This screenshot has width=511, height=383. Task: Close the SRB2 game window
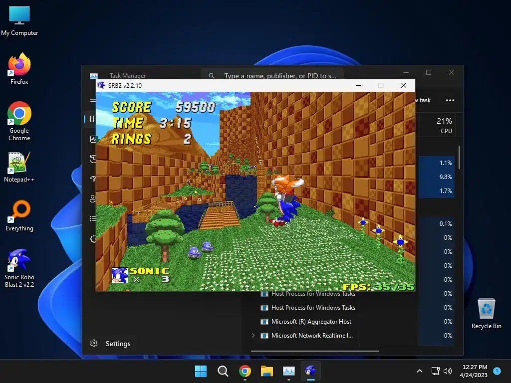[x=403, y=85]
